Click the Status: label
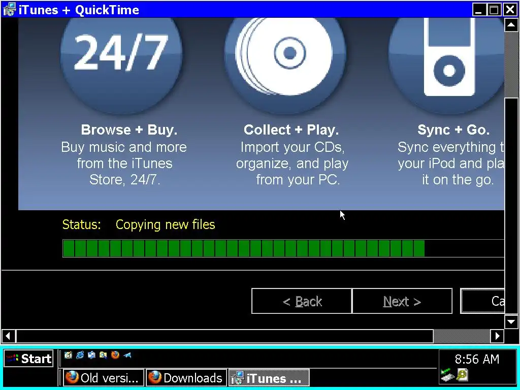This screenshot has width=520, height=390. (82, 224)
